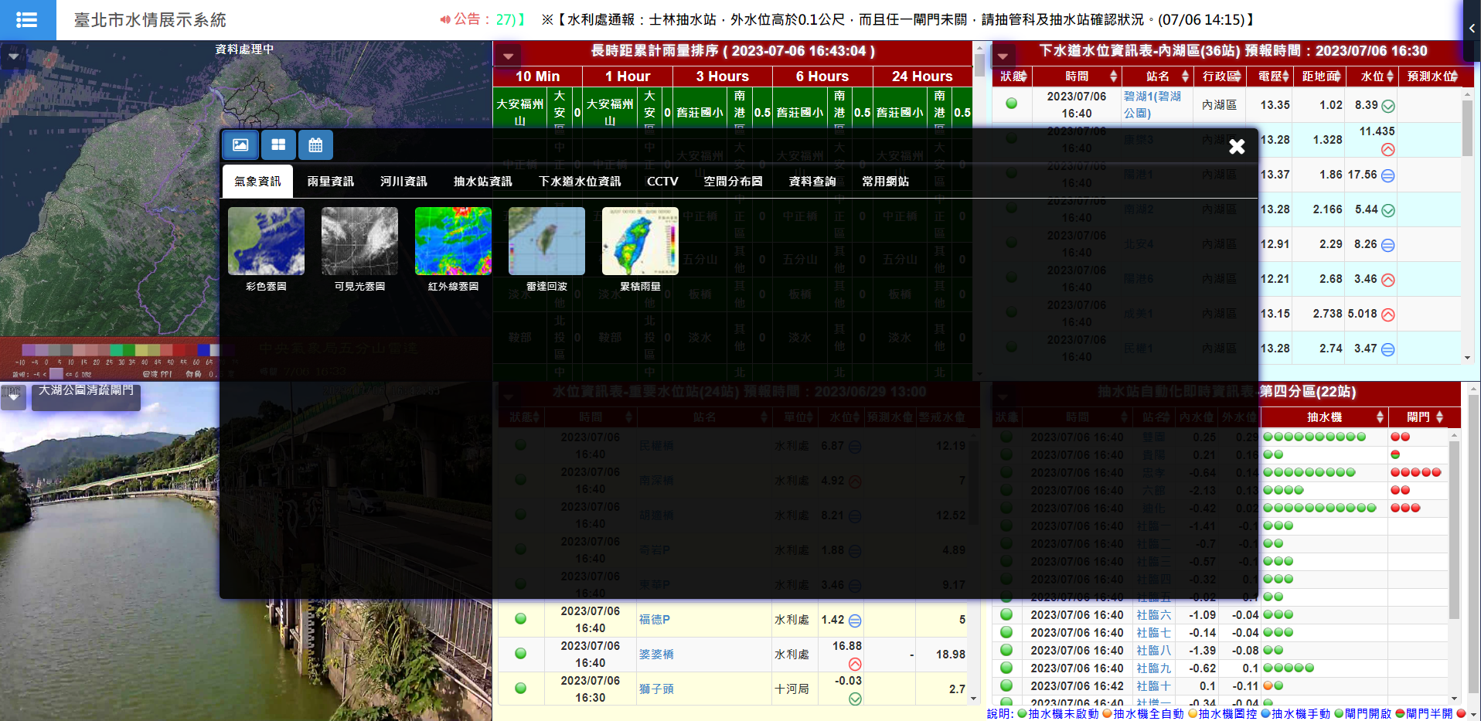Click rising trend icon under 婆婆橋 16.88
This screenshot has width=1481, height=721.
855,665
